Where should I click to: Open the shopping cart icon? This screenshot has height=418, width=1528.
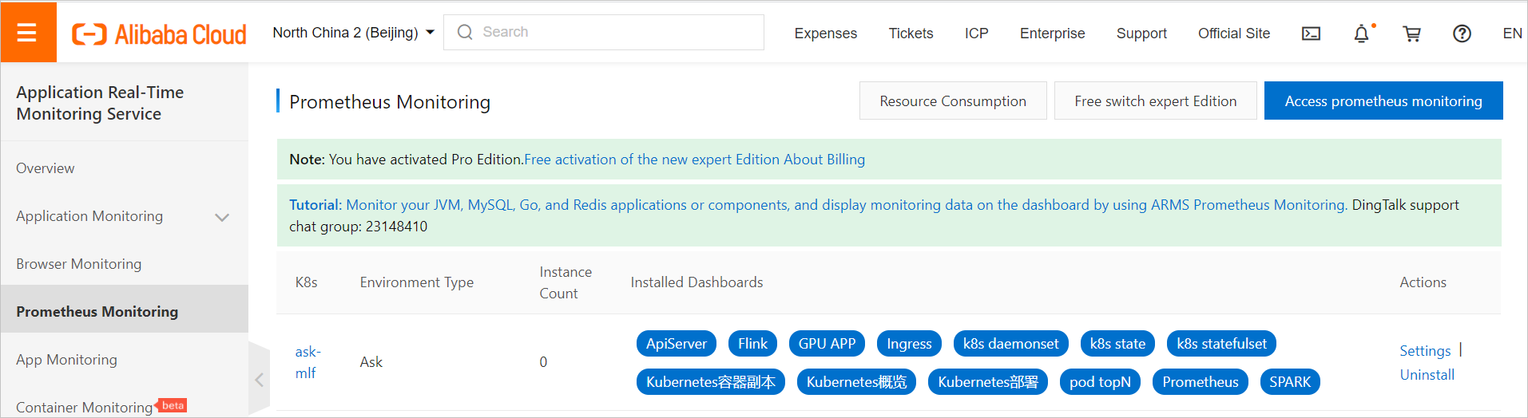1412,34
